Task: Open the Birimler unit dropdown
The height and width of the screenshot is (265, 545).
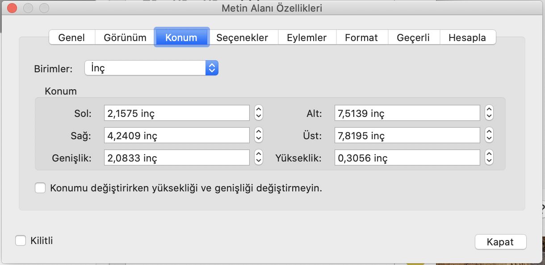Action: pyautogui.click(x=212, y=67)
